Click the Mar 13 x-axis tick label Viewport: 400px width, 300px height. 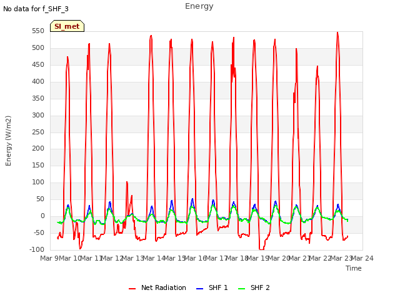tap(133, 258)
